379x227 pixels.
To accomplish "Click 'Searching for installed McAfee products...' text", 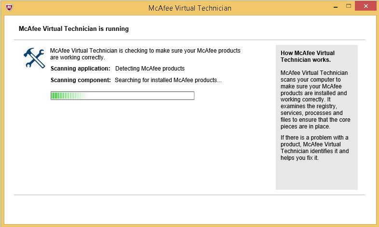I will [x=168, y=80].
